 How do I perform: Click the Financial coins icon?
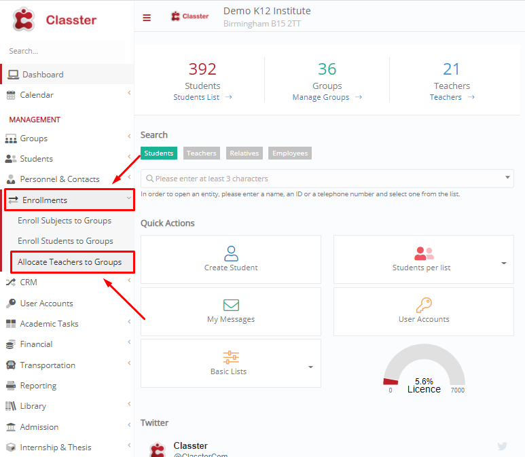(x=11, y=344)
